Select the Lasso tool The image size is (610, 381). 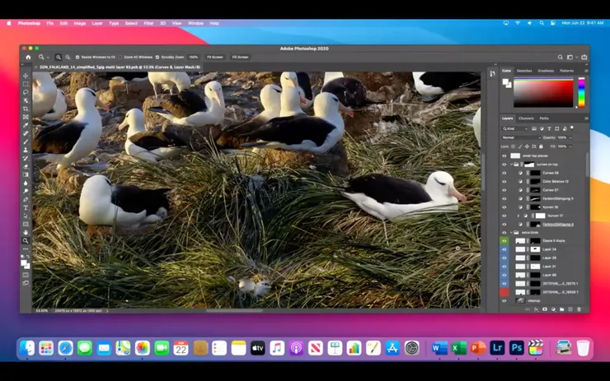click(26, 92)
